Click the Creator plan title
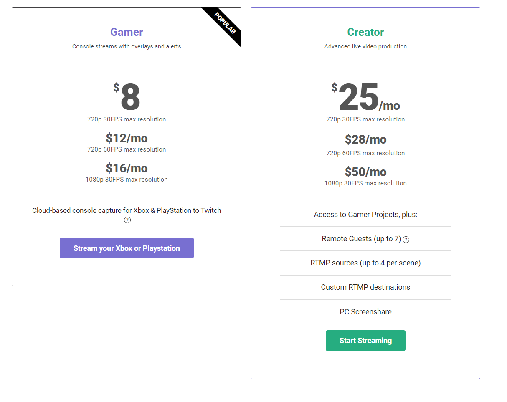 [x=365, y=32]
